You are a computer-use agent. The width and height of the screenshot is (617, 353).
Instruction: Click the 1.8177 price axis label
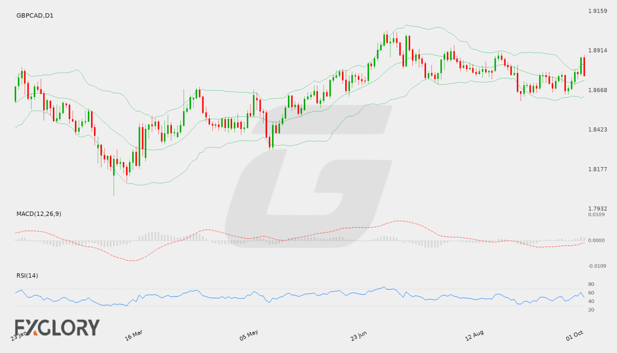(598, 169)
